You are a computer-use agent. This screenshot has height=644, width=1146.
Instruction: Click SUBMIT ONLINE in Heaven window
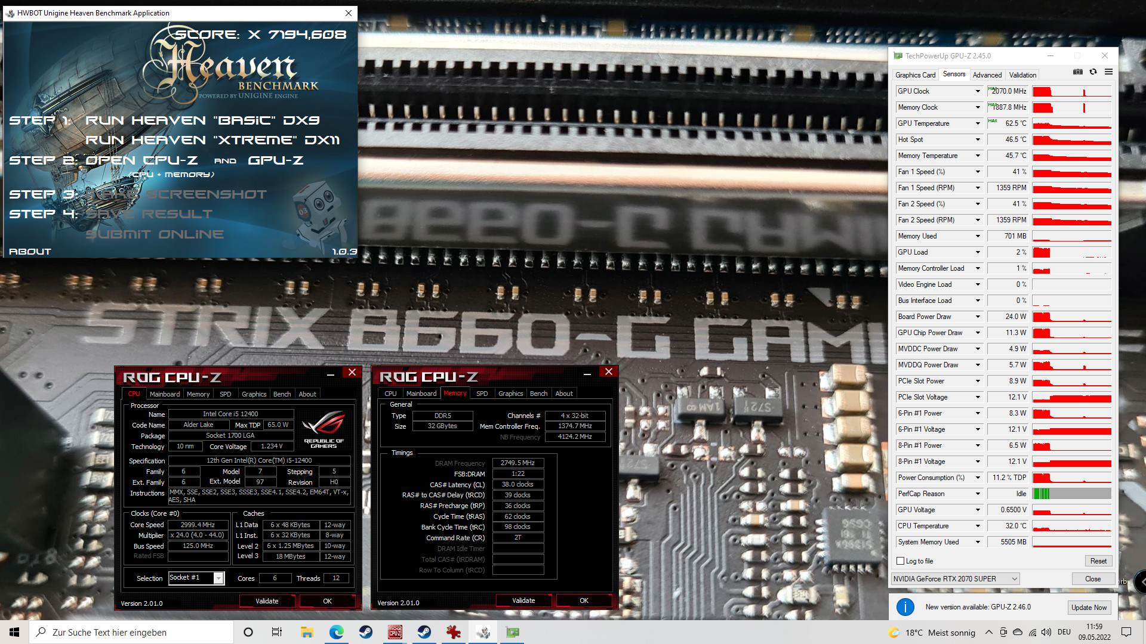[155, 234]
